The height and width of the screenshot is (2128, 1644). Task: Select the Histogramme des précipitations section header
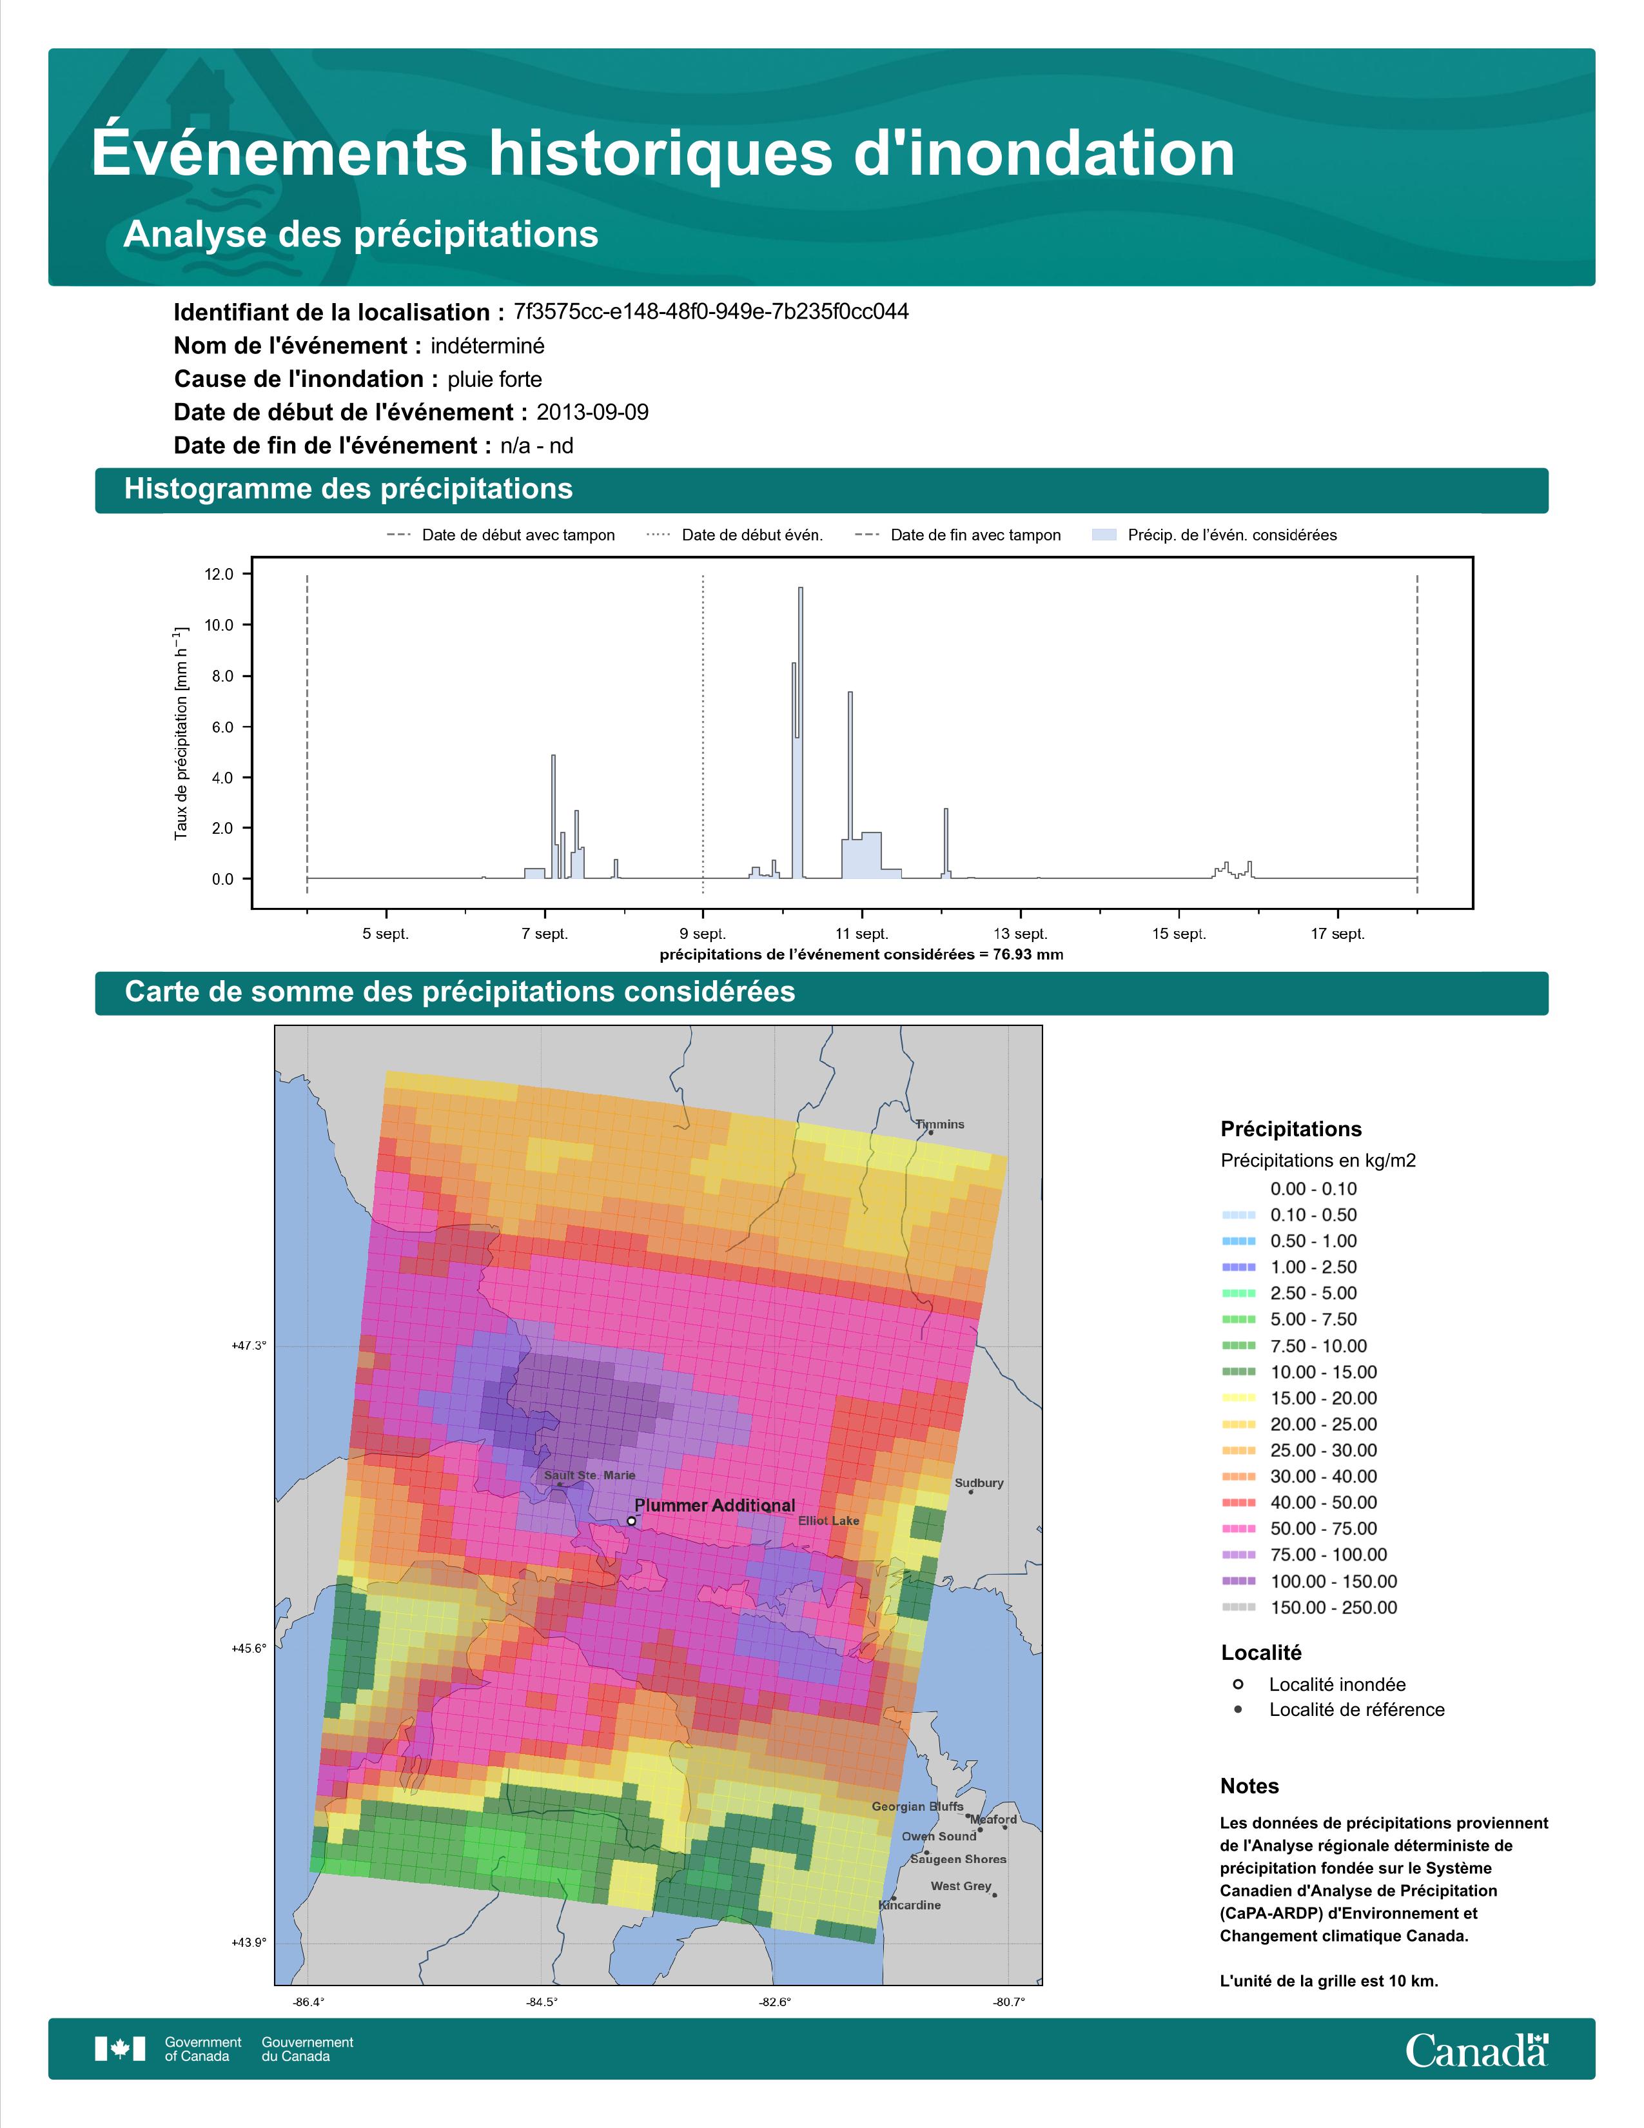click(x=821, y=490)
